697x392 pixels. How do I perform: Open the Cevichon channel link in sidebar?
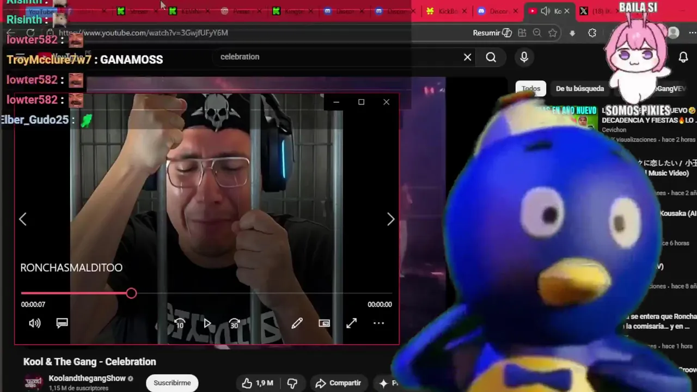coord(614,130)
